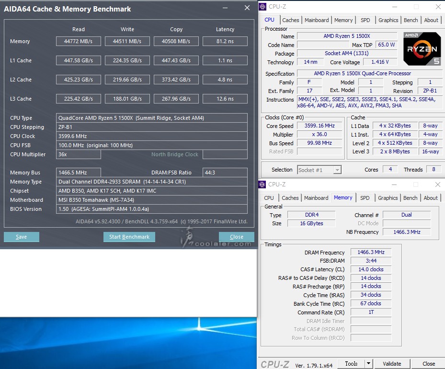The height and width of the screenshot is (369, 445).
Task: Click the Memory Copy value 40508 MB/s
Action: coord(176,41)
